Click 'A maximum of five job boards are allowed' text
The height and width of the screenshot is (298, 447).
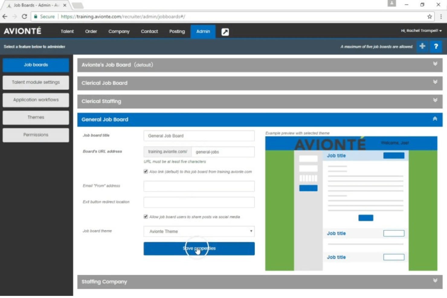pyautogui.click(x=377, y=46)
